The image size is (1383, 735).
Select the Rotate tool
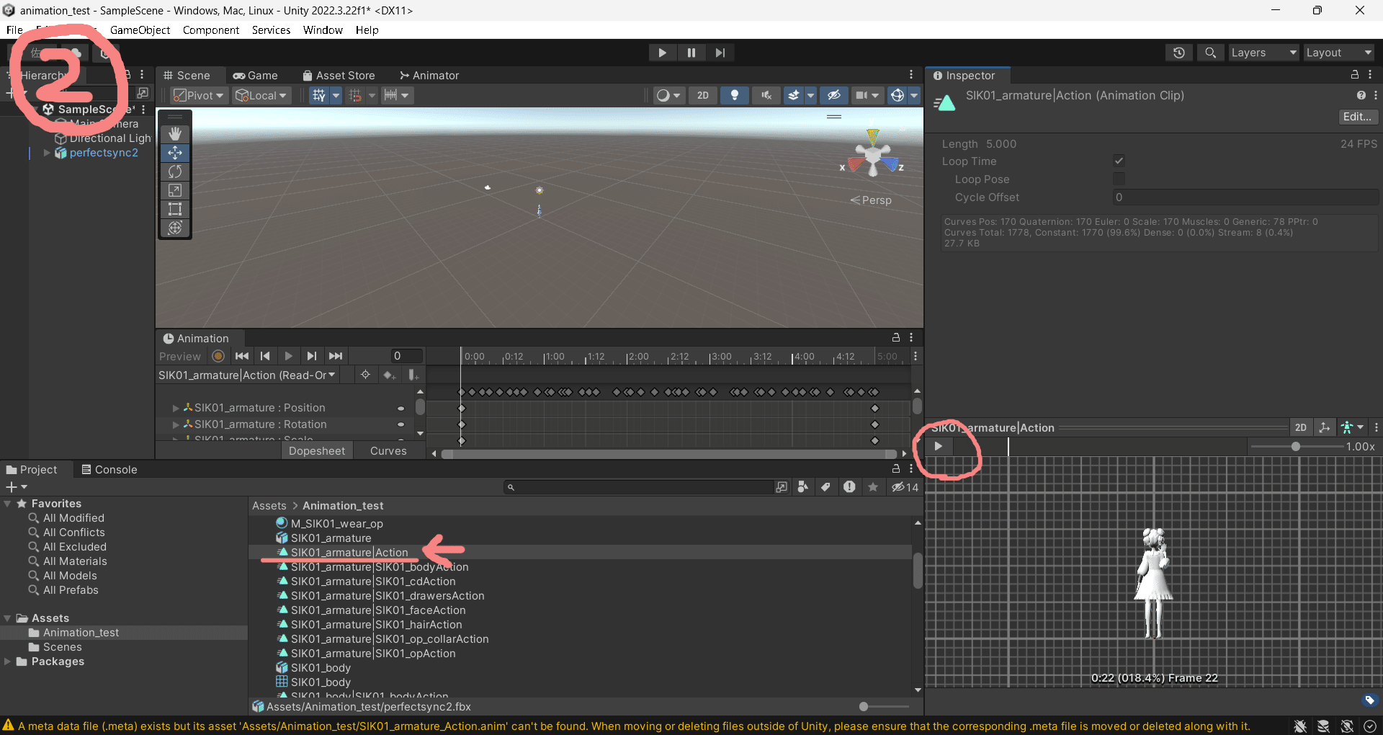point(174,171)
